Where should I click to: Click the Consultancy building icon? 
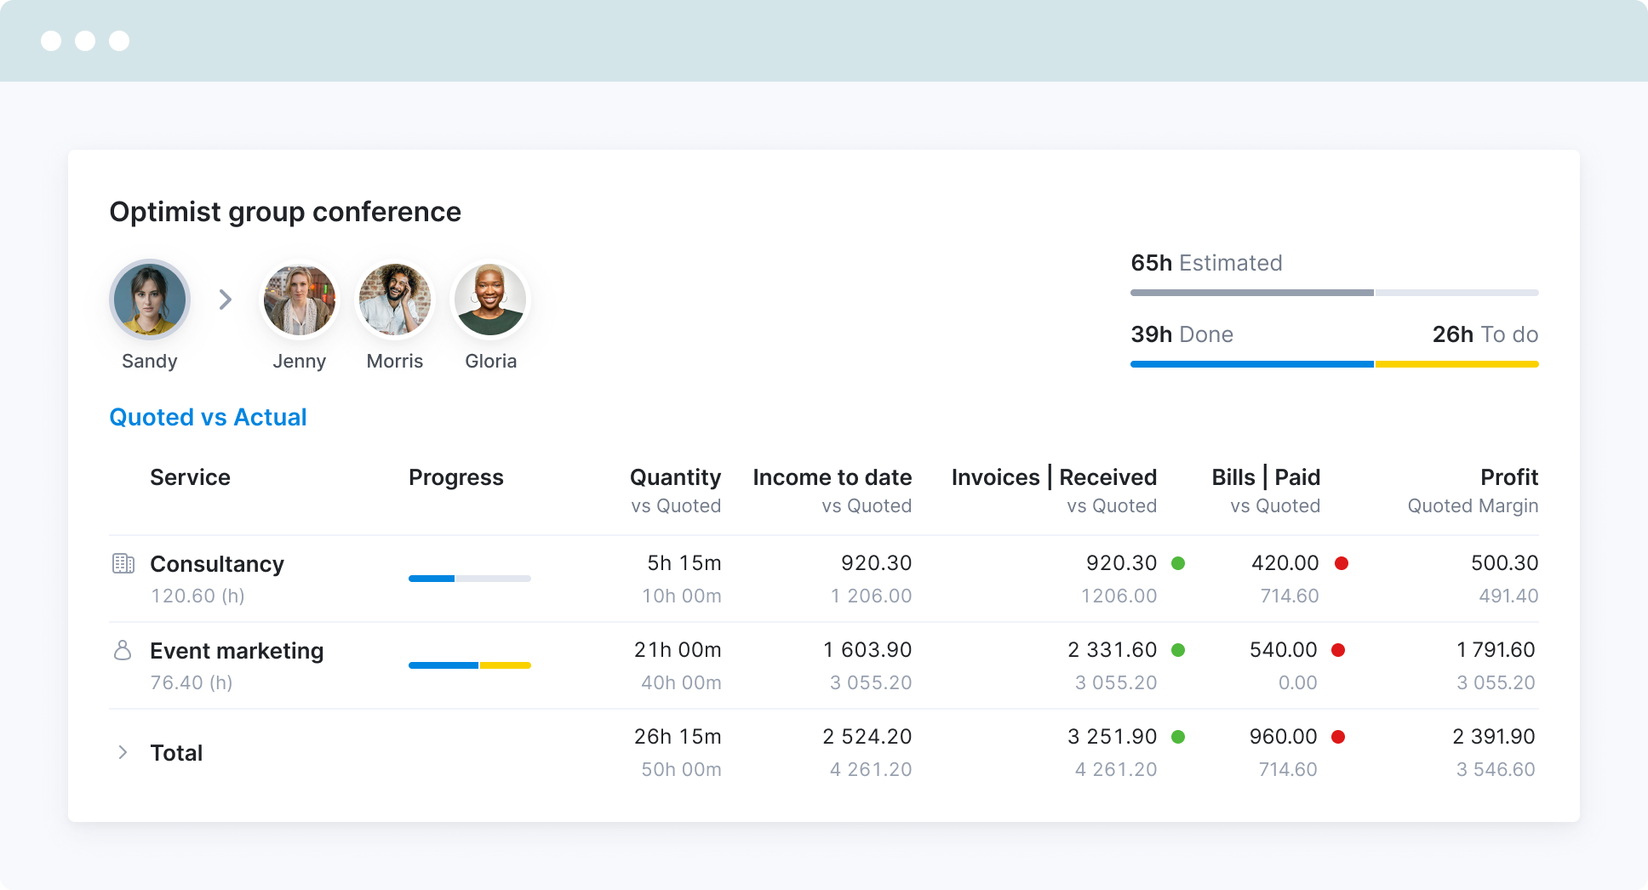[123, 563]
